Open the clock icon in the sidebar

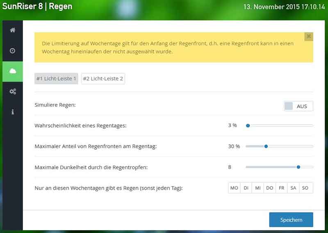click(13, 51)
